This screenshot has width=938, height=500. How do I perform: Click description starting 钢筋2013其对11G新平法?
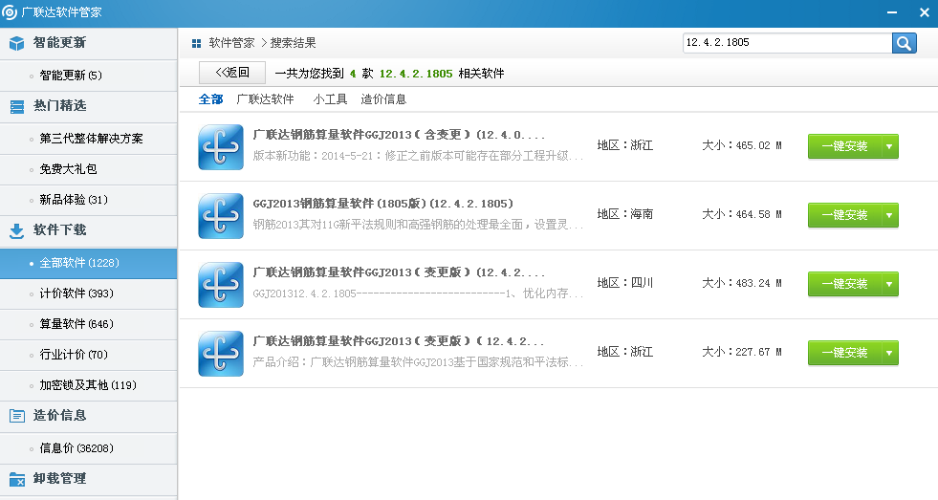pos(418,225)
